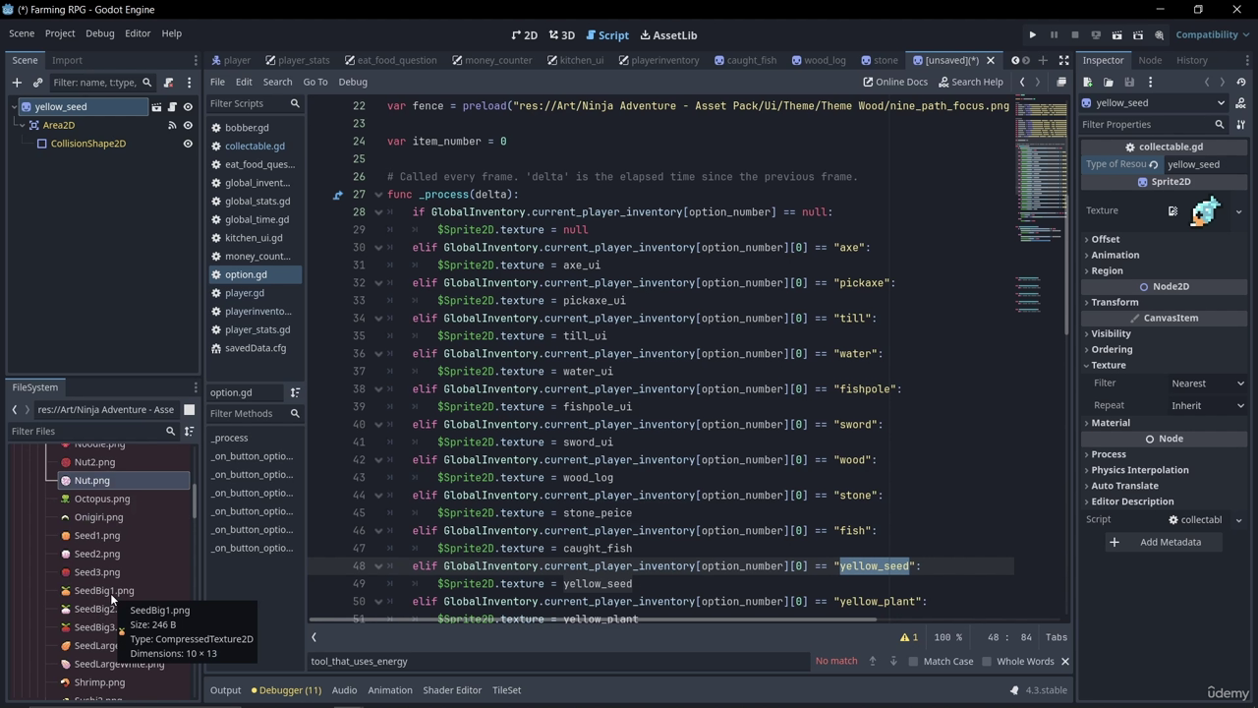Open Online Docs
The width and height of the screenshot is (1258, 708).
[x=895, y=83]
